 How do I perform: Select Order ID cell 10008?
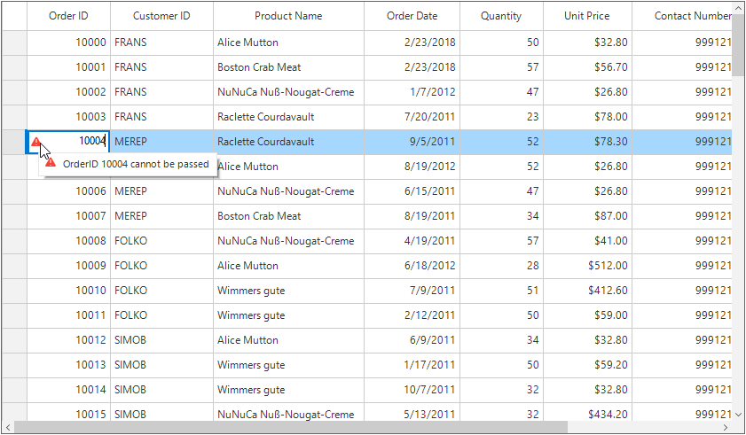68,241
